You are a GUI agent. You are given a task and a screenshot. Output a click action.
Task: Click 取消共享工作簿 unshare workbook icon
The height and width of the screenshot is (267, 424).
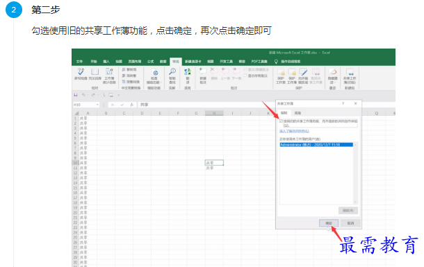tap(316, 76)
